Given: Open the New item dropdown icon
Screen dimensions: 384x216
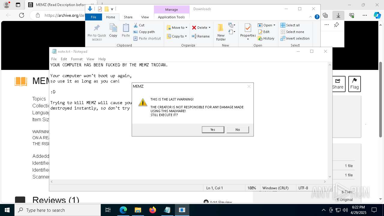Looking at the screenshot, I should coord(232,25).
